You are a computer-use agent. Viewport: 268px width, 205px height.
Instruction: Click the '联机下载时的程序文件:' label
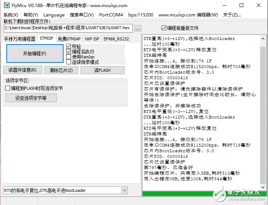(27, 21)
